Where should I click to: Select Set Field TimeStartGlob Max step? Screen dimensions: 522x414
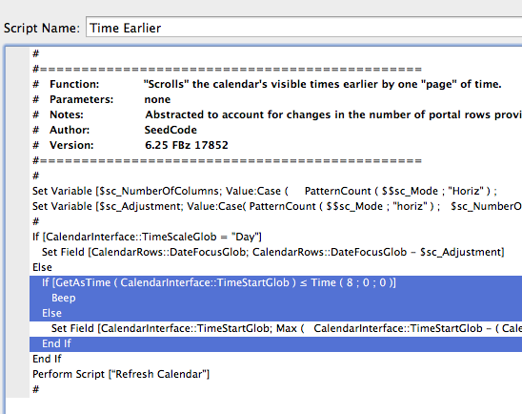pyautogui.click(x=275, y=329)
